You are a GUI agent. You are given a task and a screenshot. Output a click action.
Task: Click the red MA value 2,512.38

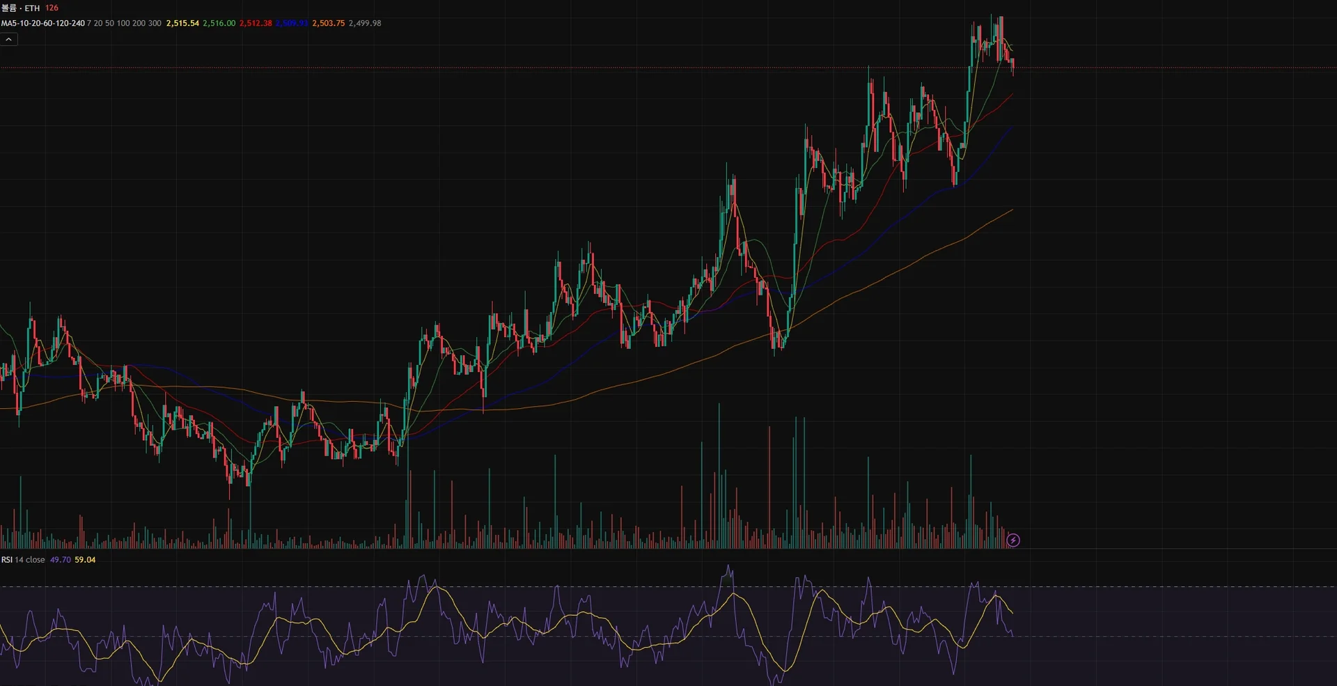tap(256, 23)
